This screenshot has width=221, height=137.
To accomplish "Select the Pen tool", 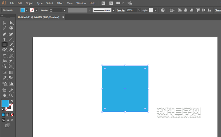I will pyautogui.click(x=4, y=34).
